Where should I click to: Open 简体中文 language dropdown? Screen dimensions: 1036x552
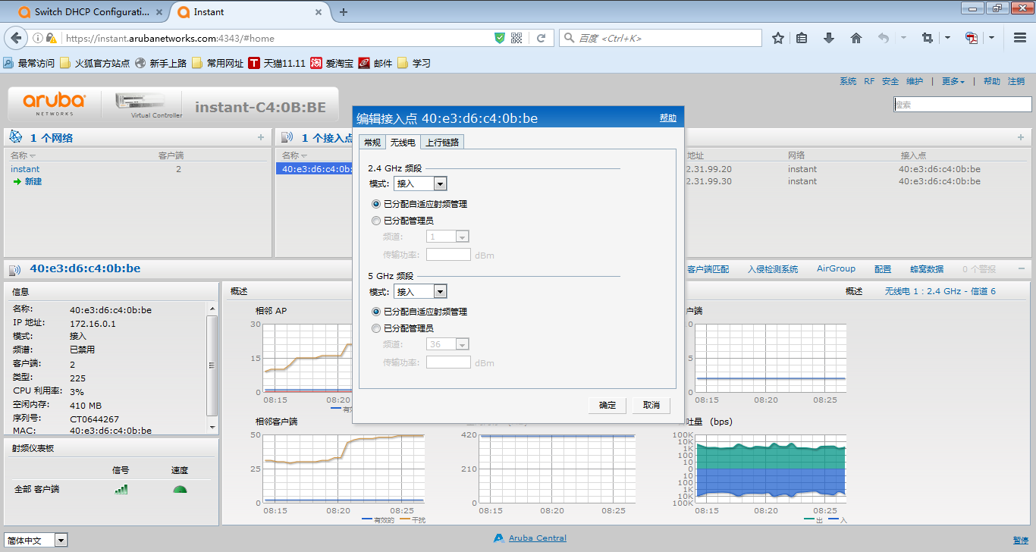[x=36, y=540]
